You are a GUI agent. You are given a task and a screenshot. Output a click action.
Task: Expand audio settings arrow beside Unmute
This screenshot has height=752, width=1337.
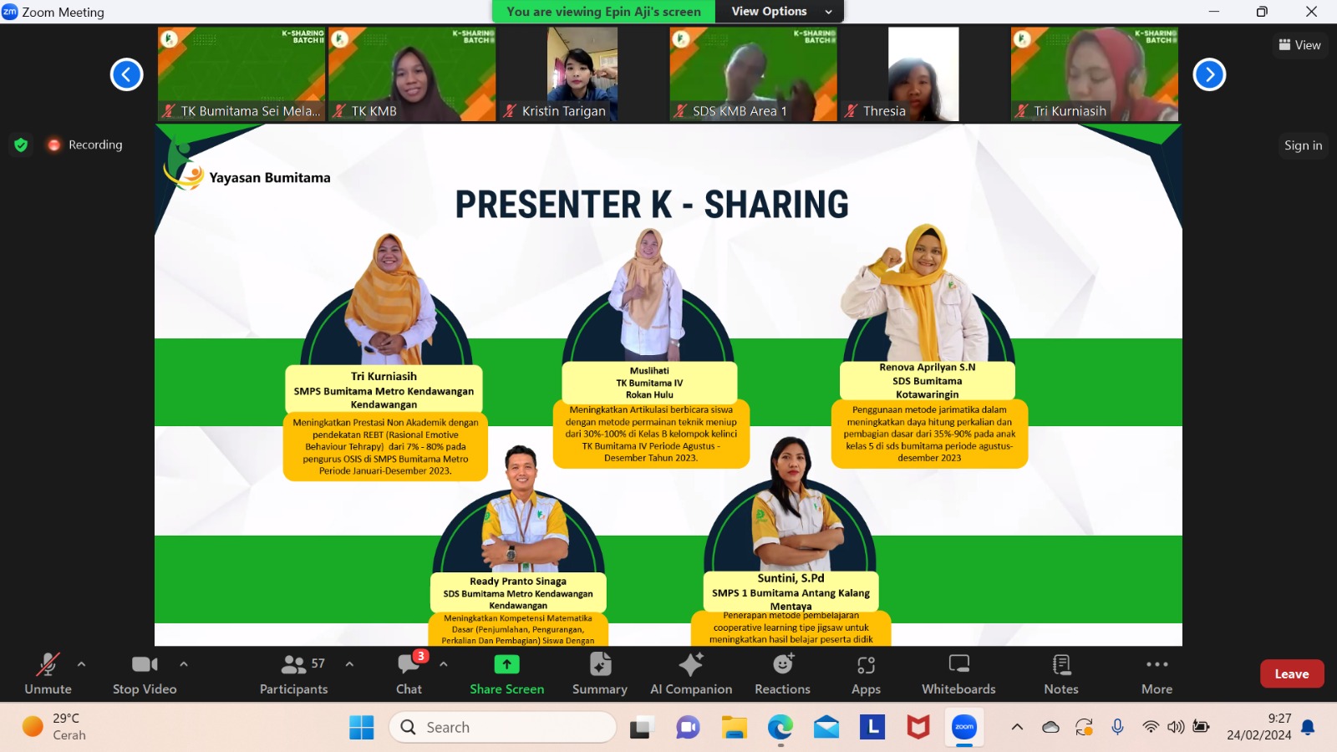coord(81,664)
